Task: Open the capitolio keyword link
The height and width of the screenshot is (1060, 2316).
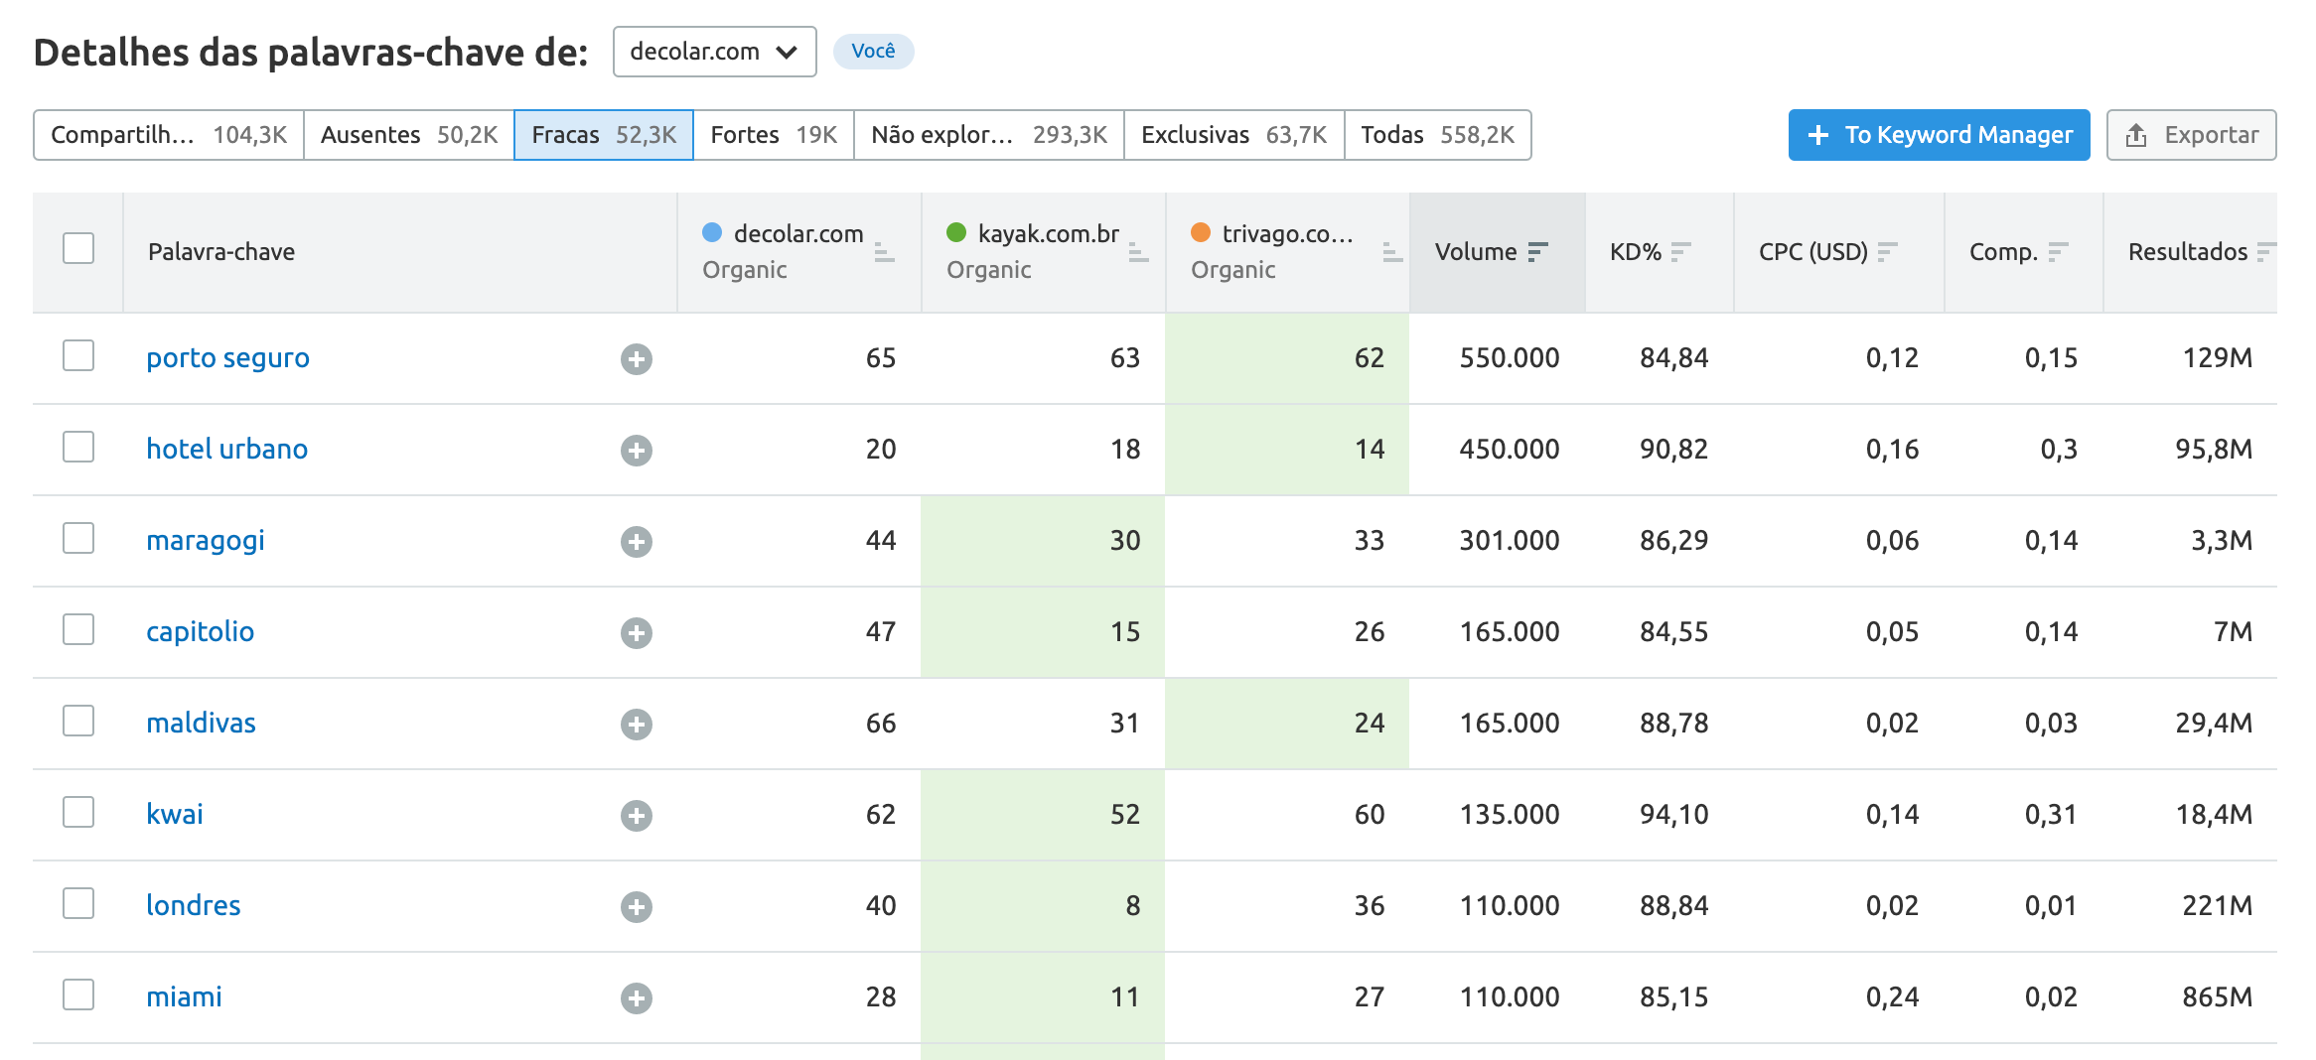Action: point(200,632)
